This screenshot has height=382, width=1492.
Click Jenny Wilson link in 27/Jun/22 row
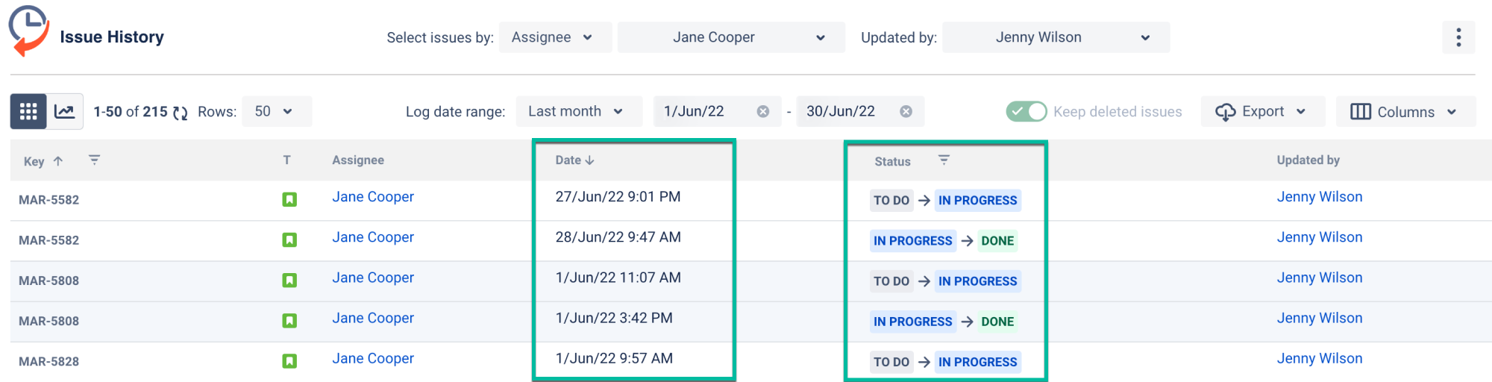point(1319,197)
